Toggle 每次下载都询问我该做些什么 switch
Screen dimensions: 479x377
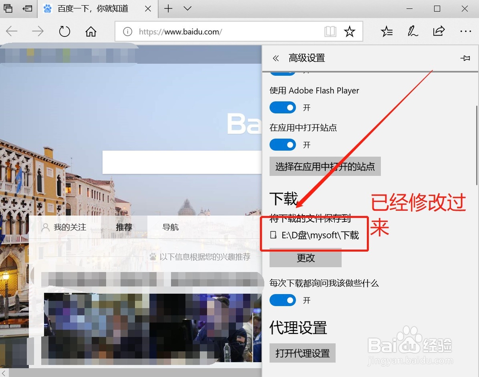[283, 300]
